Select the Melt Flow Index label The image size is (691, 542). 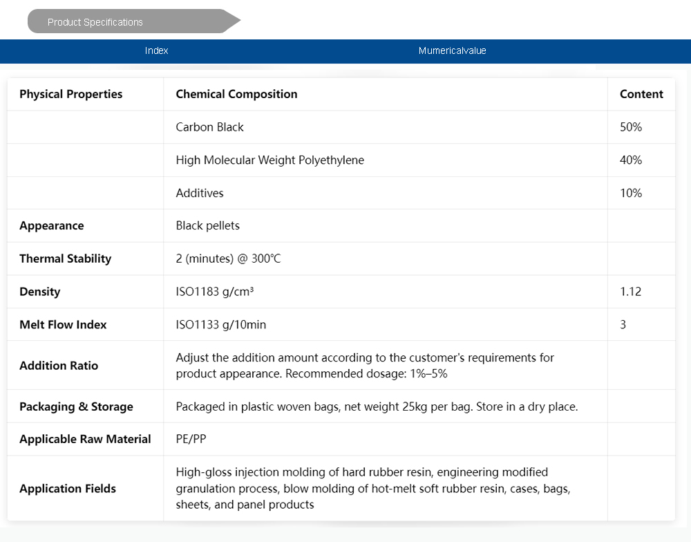63,325
